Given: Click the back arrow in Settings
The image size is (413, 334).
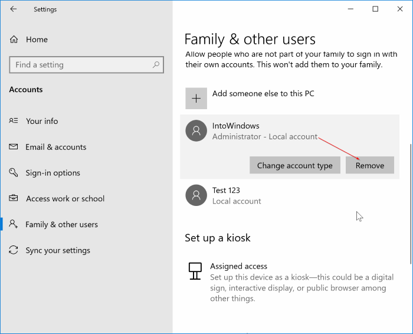Looking at the screenshot, I should pyautogui.click(x=13, y=9).
